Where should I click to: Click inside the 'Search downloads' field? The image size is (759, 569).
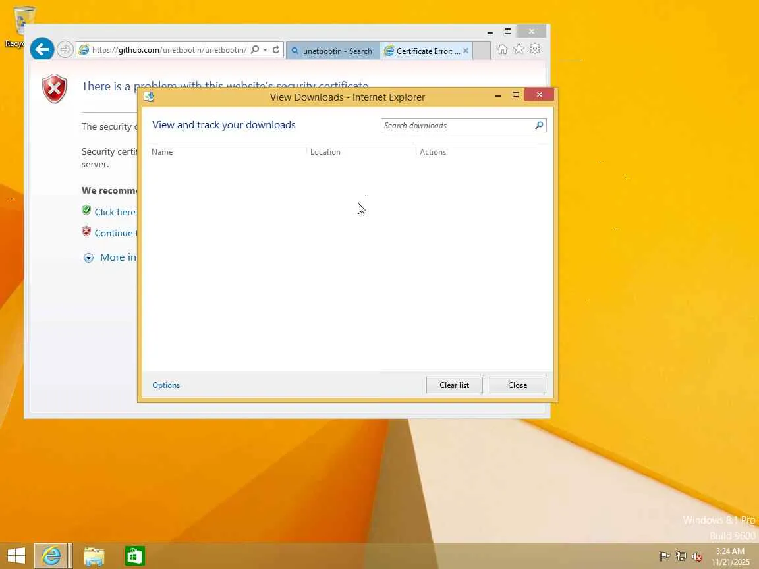tap(457, 125)
